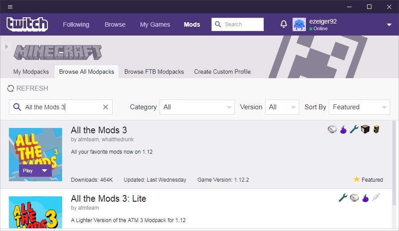Click compass icon on All the Mods 3: Lite
This screenshot has height=231, width=399.
point(354,198)
